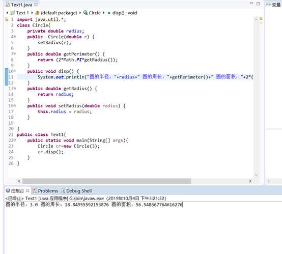Collapse the getPerimeter method fold at line 7
The width and height of the screenshot is (282, 254).
(x=15, y=54)
